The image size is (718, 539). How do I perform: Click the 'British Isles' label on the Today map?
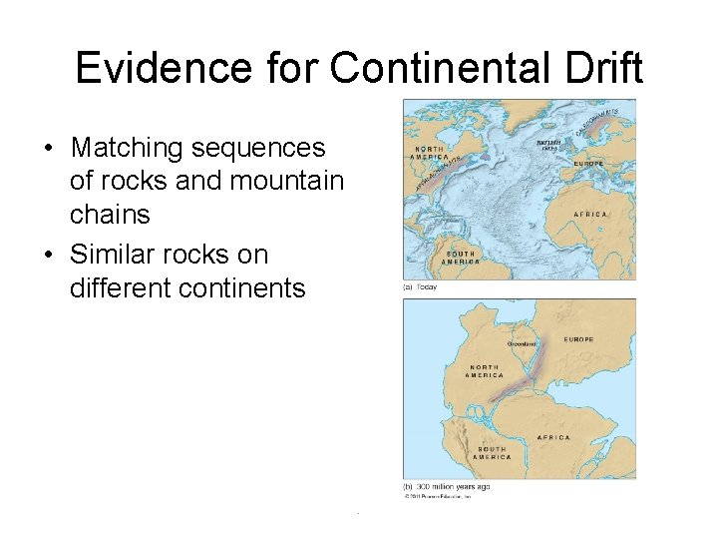[548, 146]
